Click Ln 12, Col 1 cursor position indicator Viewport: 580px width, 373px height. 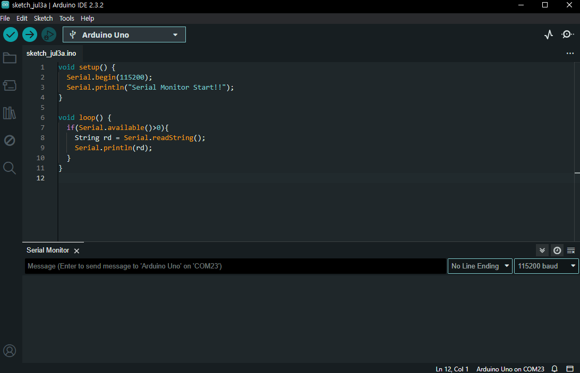pos(452,369)
